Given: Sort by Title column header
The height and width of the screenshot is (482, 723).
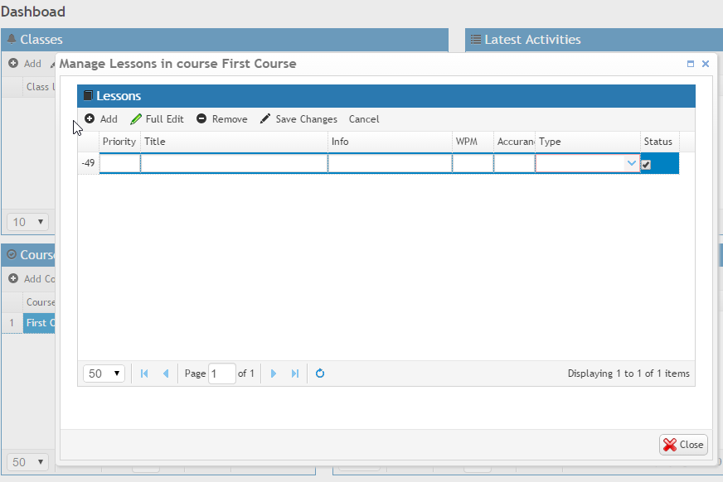Looking at the screenshot, I should tap(235, 142).
